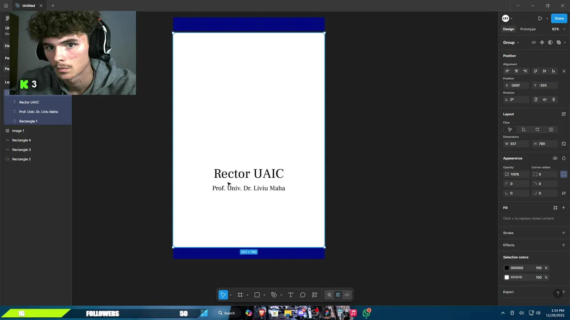Choose freeform flow layout
The width and height of the screenshot is (570, 320).
tap(510, 129)
